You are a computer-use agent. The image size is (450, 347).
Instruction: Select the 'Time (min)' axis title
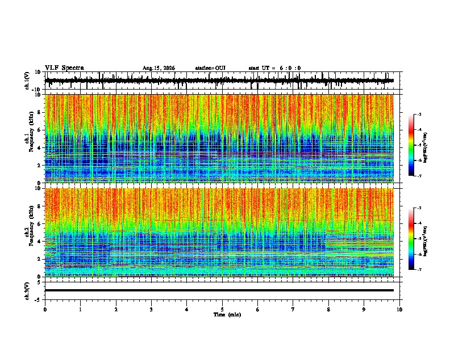pos(227,315)
